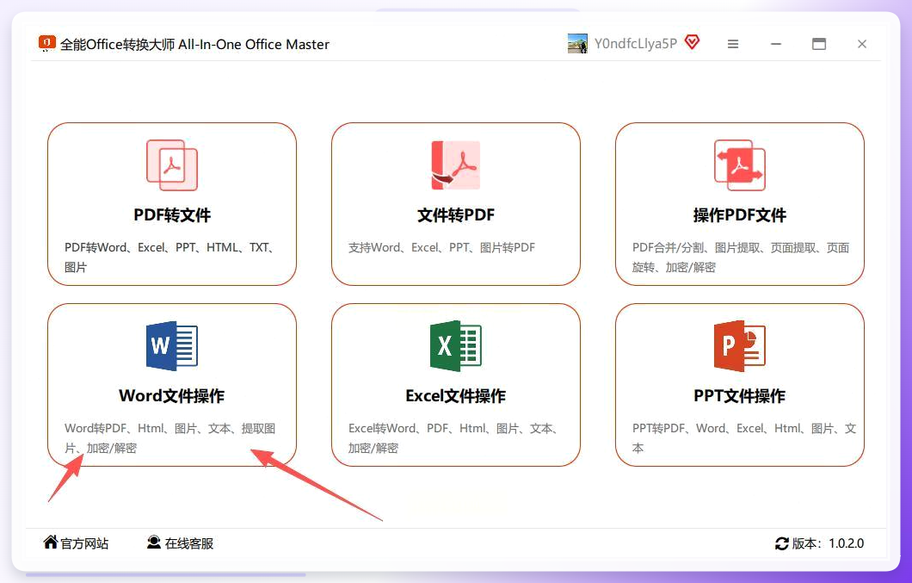Click description PDF转Word、Excel、PPT、HTML、TXT、图片
912x583 pixels.
tap(169, 257)
